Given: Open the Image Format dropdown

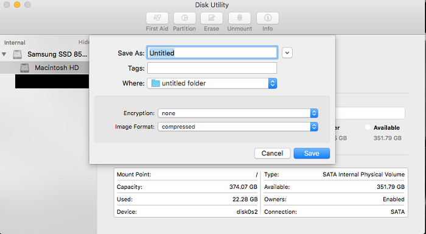Looking at the screenshot, I should (238, 127).
